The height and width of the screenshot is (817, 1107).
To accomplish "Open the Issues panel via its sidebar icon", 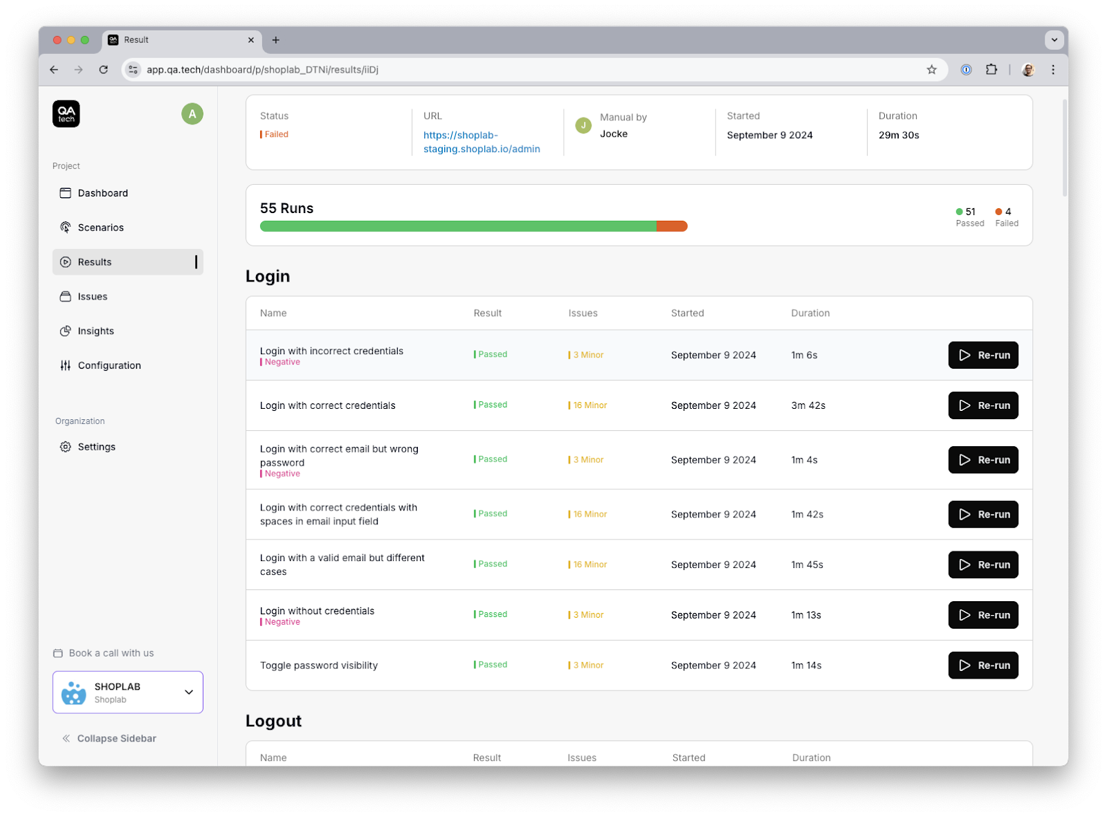I will coord(66,296).
